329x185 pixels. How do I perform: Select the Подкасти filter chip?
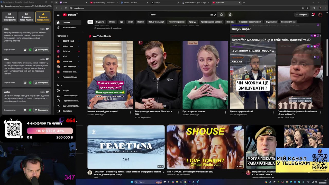100,22
